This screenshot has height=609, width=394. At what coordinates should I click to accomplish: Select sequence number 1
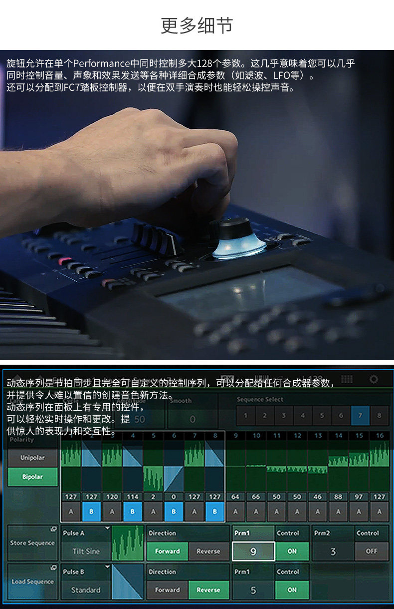[245, 416]
